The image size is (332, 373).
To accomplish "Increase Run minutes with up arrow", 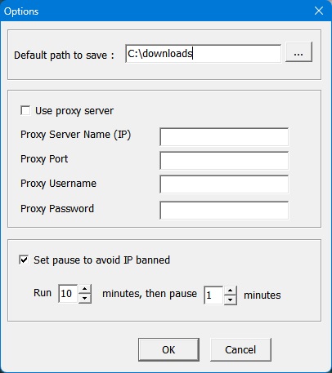I will coord(85,289).
